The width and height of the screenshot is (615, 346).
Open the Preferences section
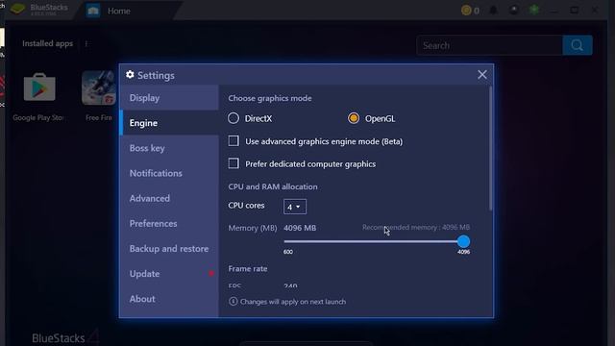(169, 223)
